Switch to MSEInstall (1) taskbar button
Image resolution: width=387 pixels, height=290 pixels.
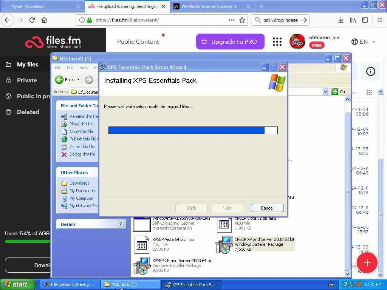point(130,284)
